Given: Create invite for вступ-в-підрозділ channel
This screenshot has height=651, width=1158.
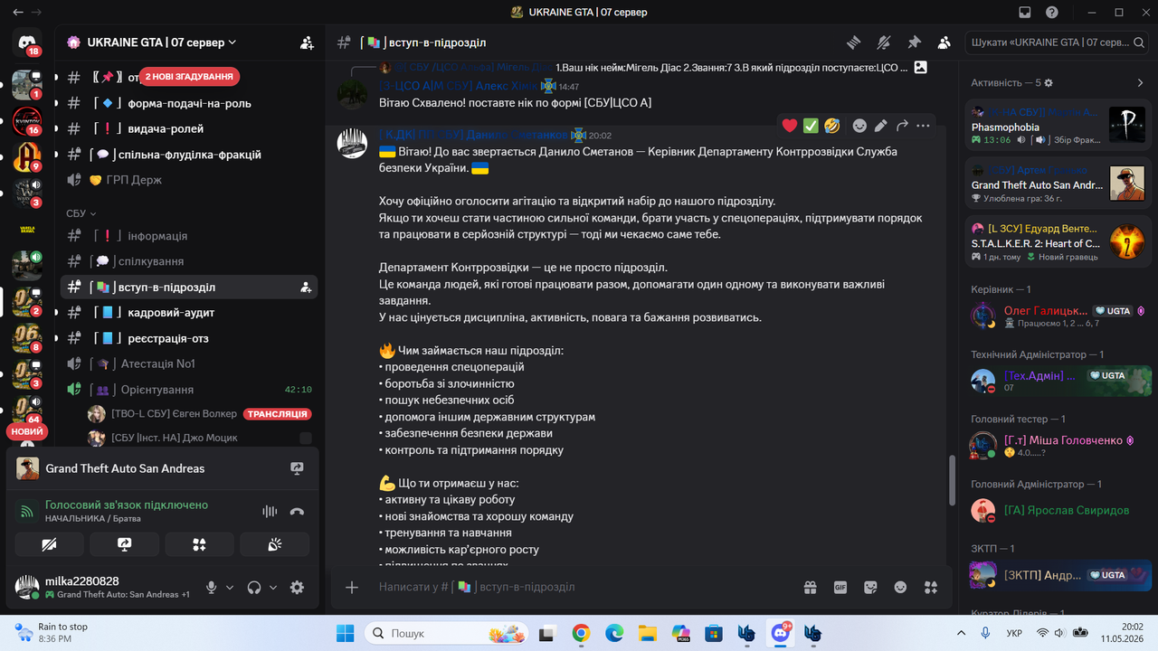Looking at the screenshot, I should point(306,288).
